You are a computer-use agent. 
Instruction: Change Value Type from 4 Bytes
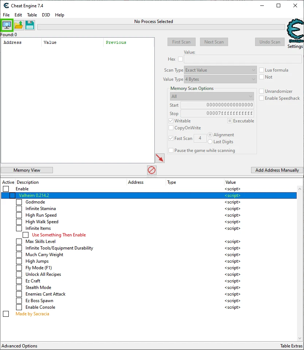(220, 79)
